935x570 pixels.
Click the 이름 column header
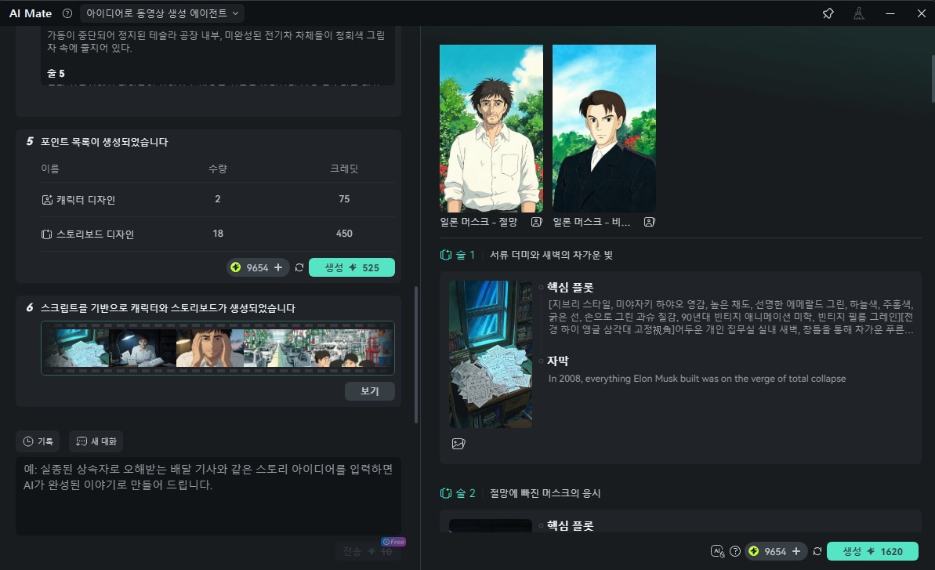click(50, 169)
